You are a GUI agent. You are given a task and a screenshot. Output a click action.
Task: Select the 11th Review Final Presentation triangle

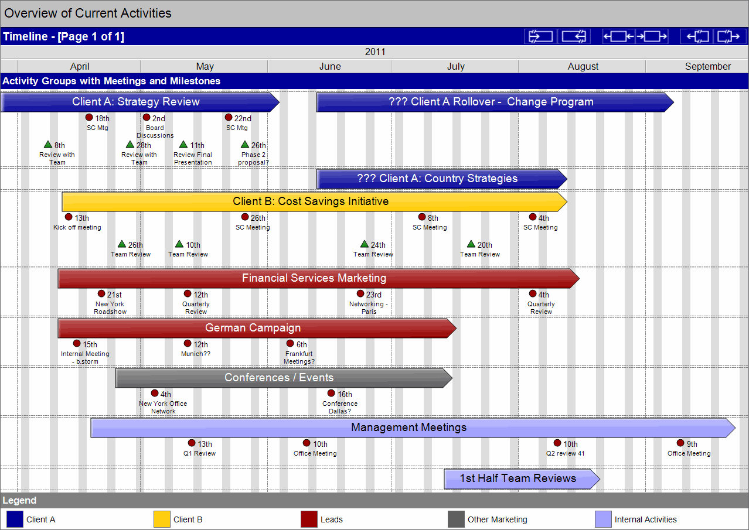coord(183,145)
